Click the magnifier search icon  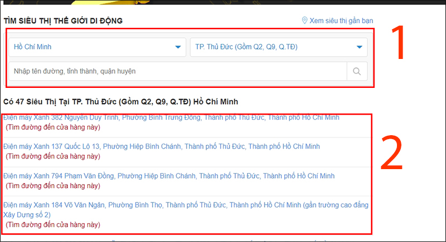point(357,71)
